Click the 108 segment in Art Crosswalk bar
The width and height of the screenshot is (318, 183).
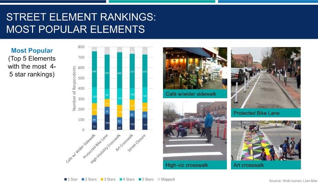pos(132,94)
